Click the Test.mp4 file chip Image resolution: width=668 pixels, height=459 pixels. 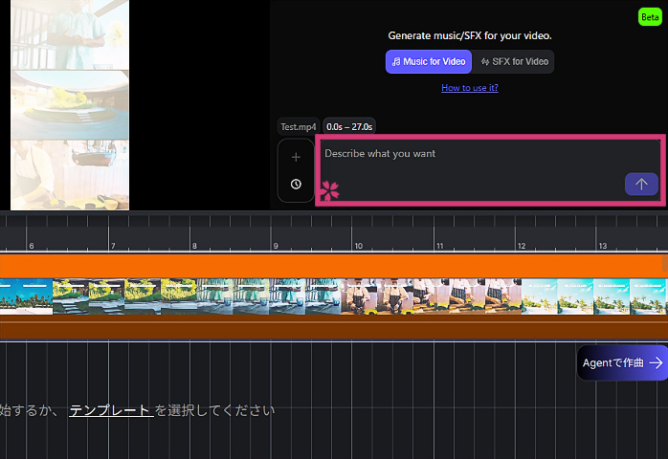(298, 126)
